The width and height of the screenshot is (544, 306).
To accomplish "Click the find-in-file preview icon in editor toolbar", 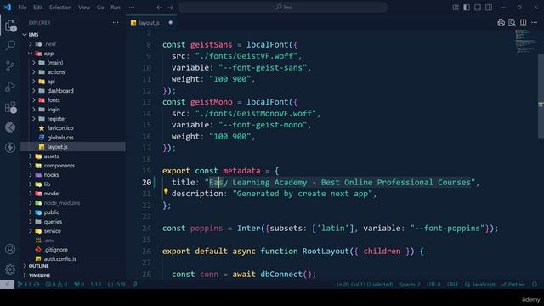I will (x=512, y=23).
